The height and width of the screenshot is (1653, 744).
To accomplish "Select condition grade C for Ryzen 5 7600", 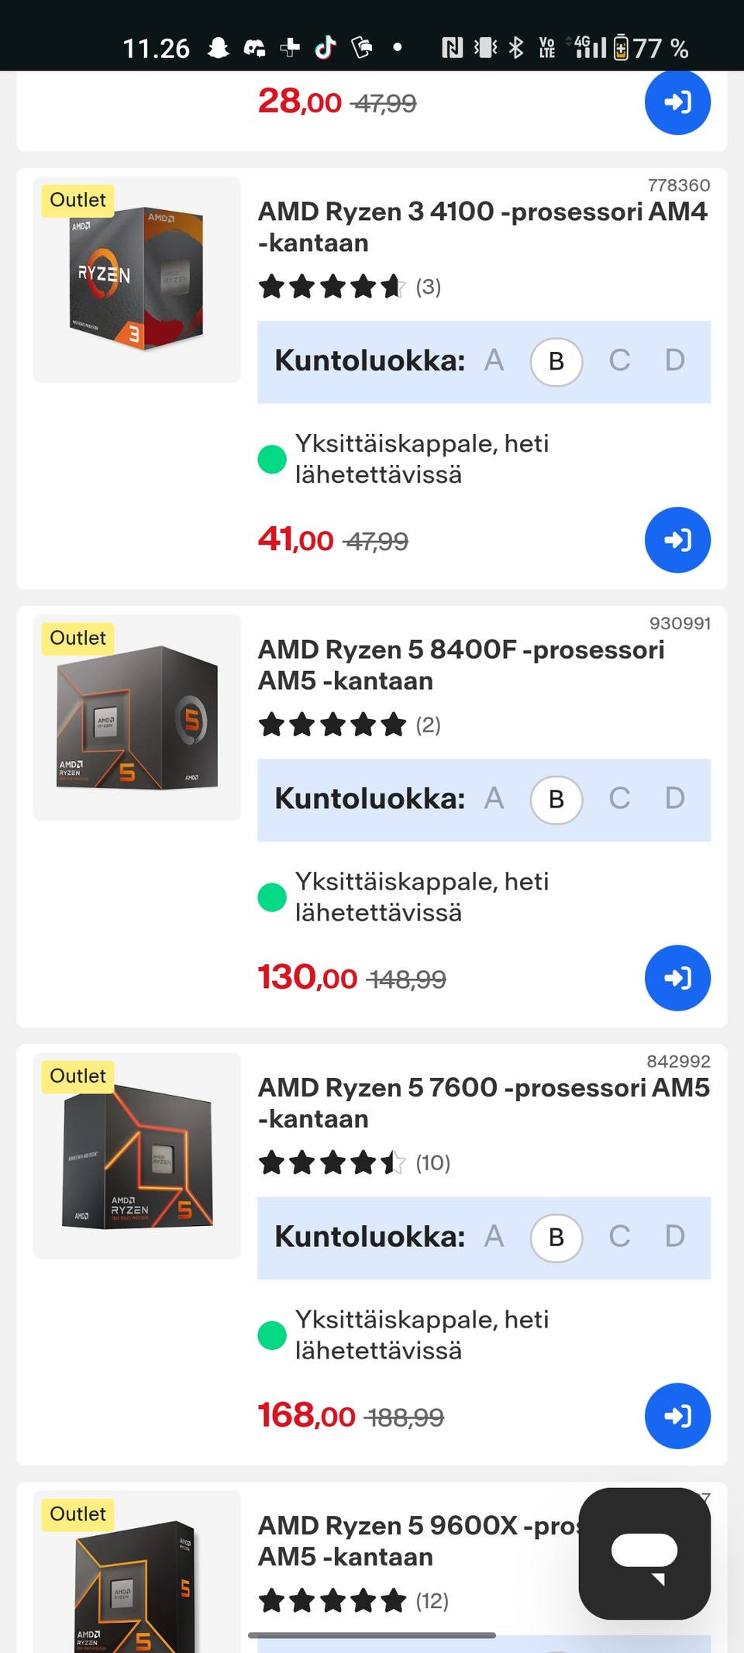I will [619, 1237].
